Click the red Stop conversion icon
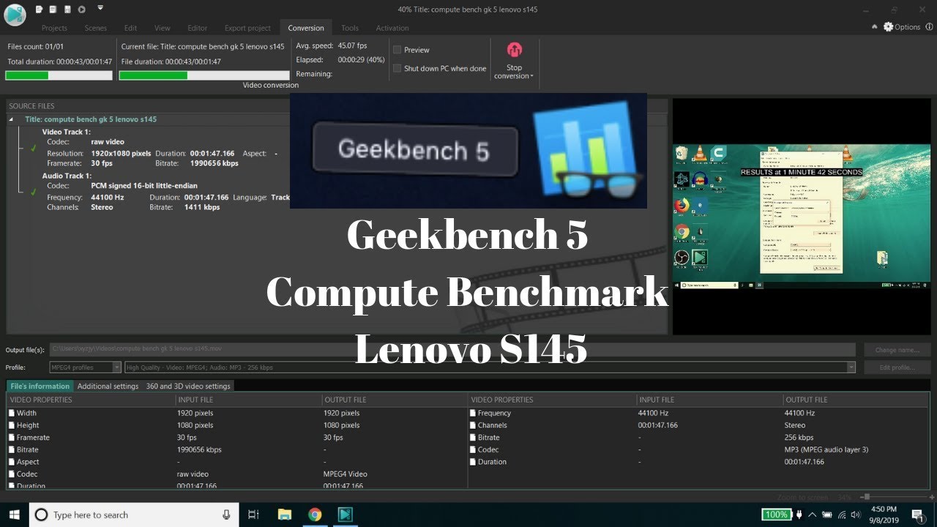Viewport: 937px width, 527px height. [514, 50]
